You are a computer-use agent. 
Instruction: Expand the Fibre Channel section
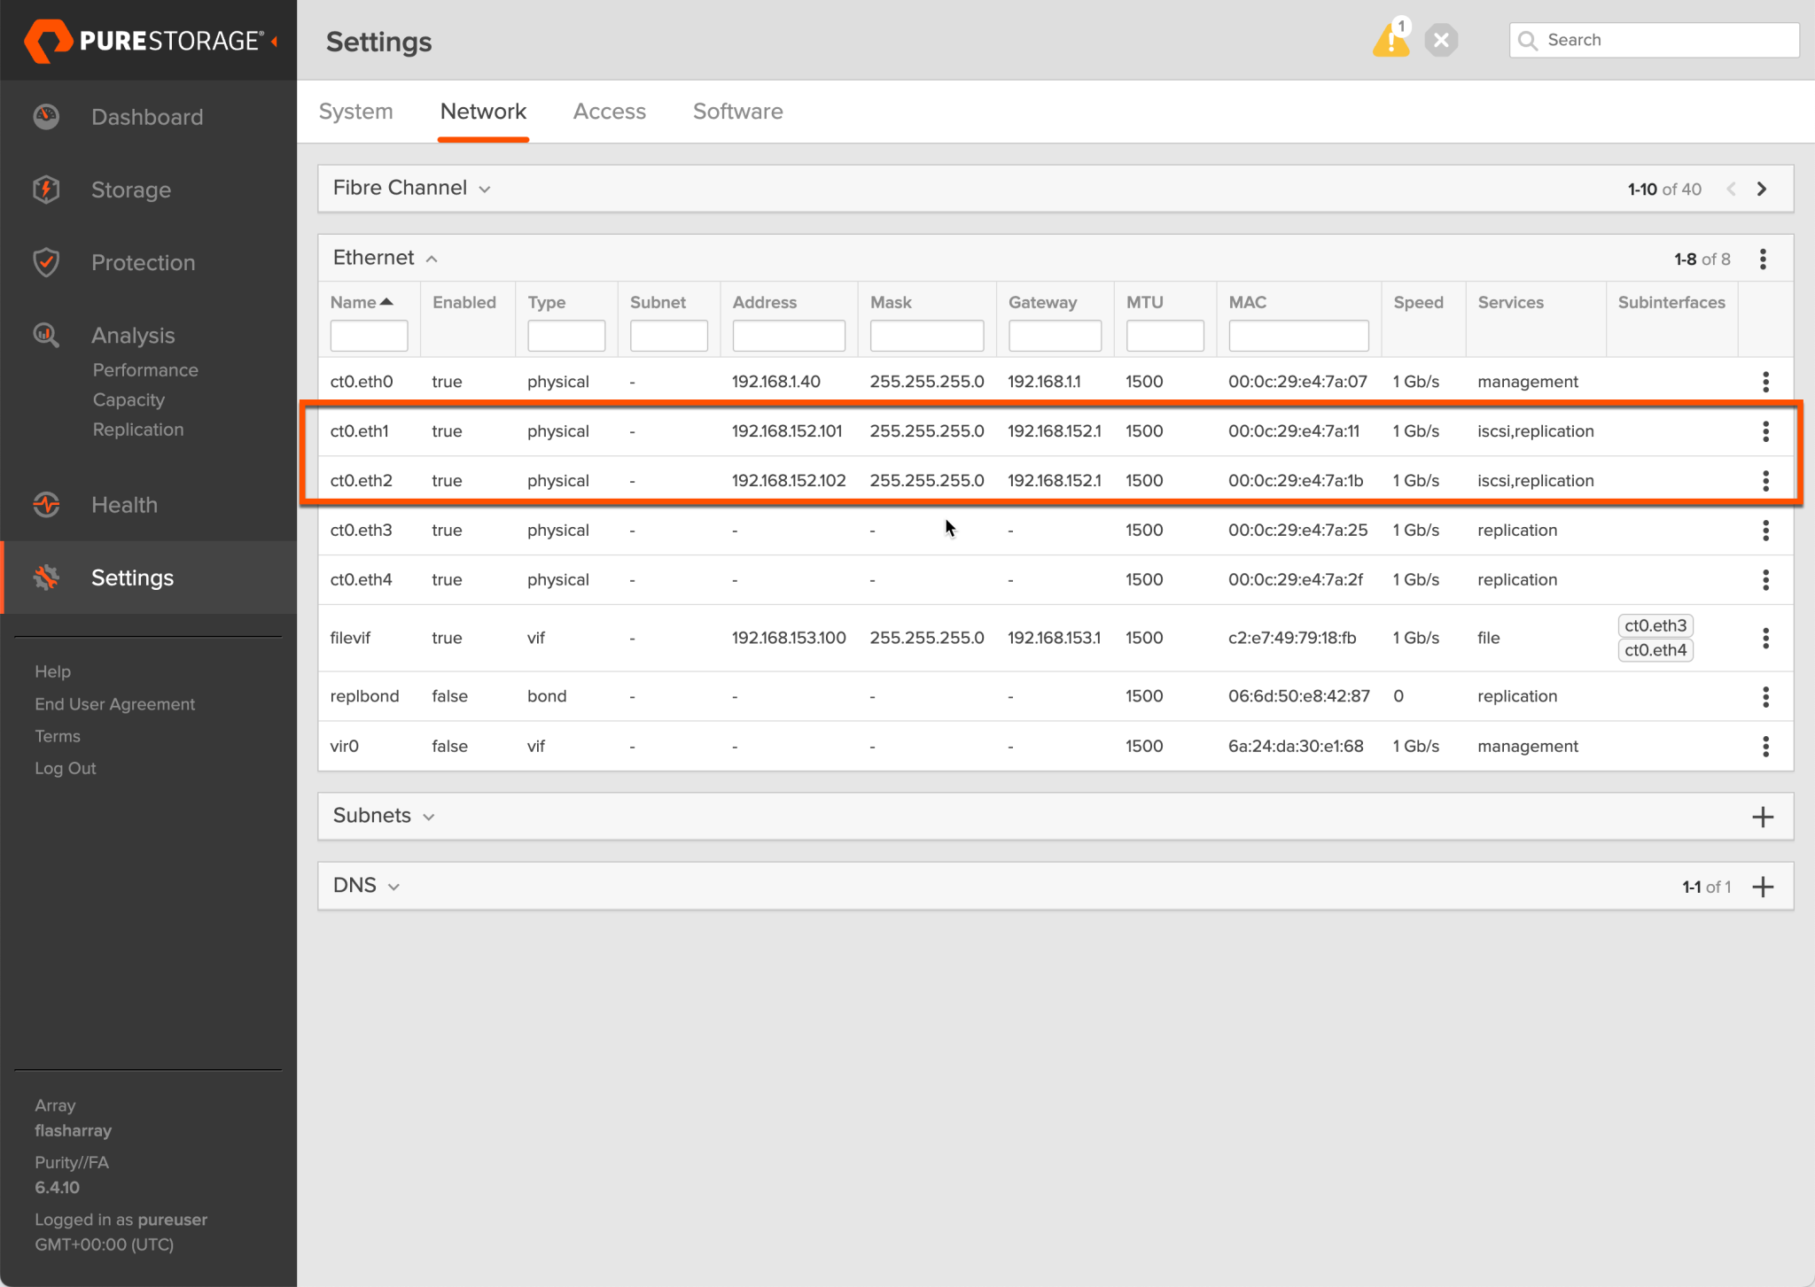(x=486, y=188)
